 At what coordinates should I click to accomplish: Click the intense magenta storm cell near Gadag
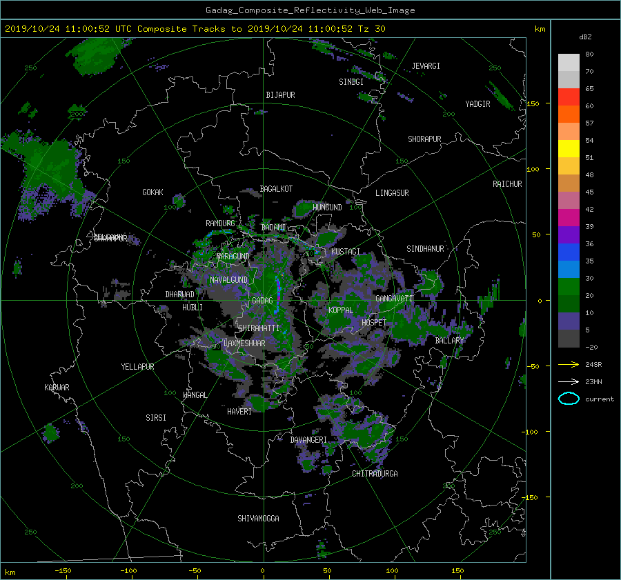(279, 295)
